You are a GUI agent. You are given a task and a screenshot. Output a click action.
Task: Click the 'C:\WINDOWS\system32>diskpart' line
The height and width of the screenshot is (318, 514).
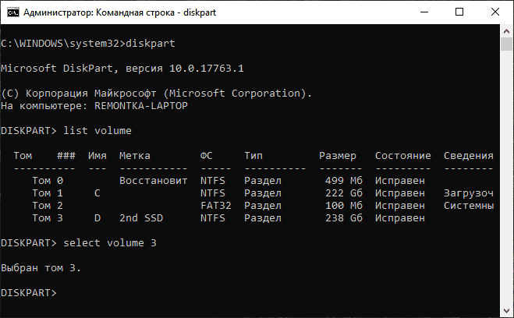(88, 44)
